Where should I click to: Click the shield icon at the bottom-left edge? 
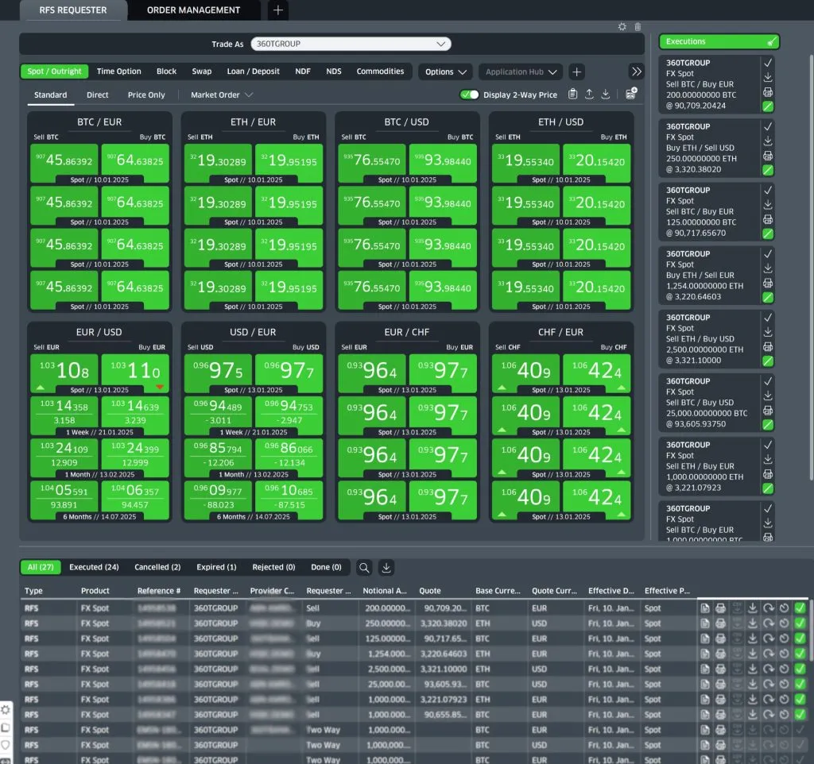coord(6,745)
